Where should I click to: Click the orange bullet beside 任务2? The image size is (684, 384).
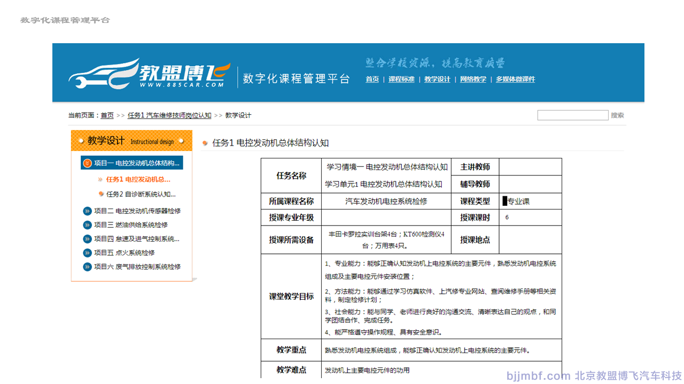[x=101, y=194]
